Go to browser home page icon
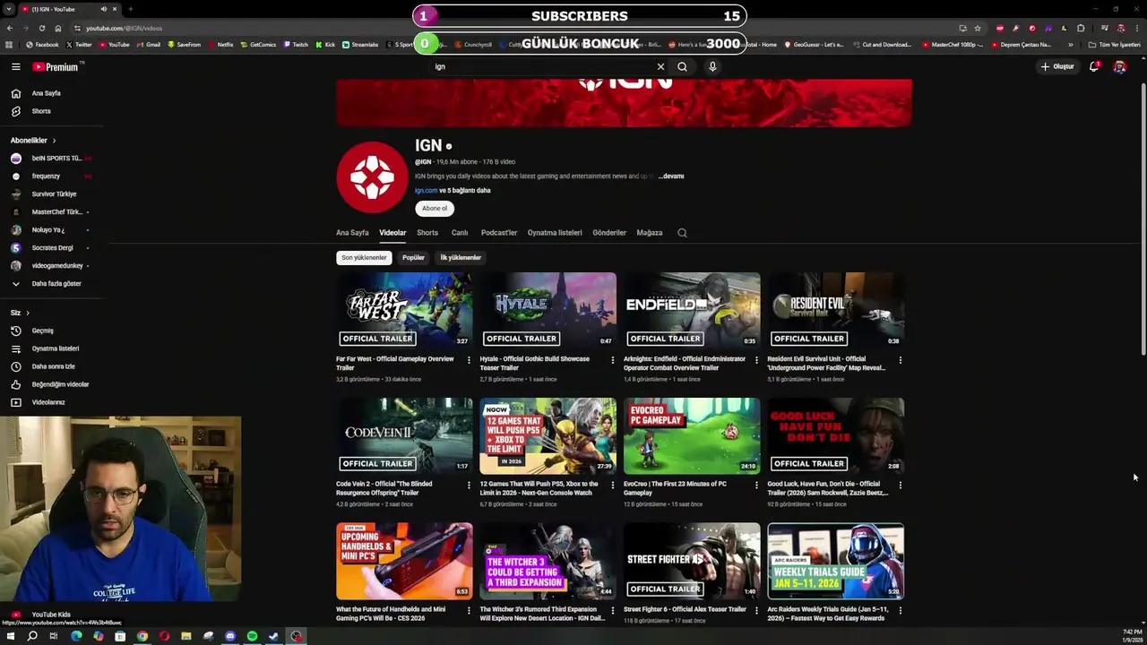Viewport: 1147px width, 645px height. 58,28
